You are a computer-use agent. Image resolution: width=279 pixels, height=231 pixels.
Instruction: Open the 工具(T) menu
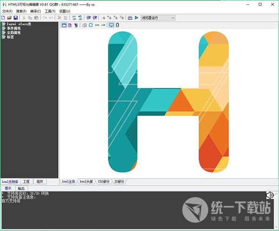pyautogui.click(x=50, y=11)
